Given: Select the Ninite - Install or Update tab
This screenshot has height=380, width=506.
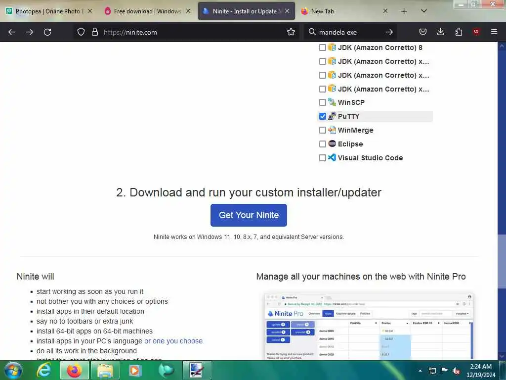Looking at the screenshot, I should [246, 11].
